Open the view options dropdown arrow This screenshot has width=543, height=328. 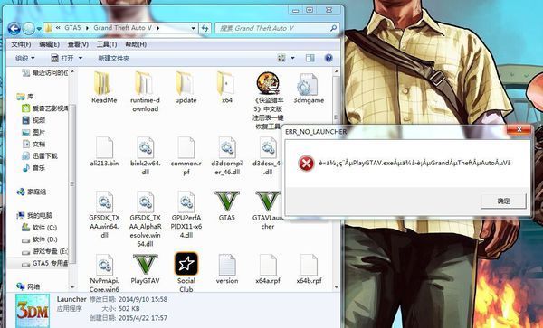(x=292, y=58)
